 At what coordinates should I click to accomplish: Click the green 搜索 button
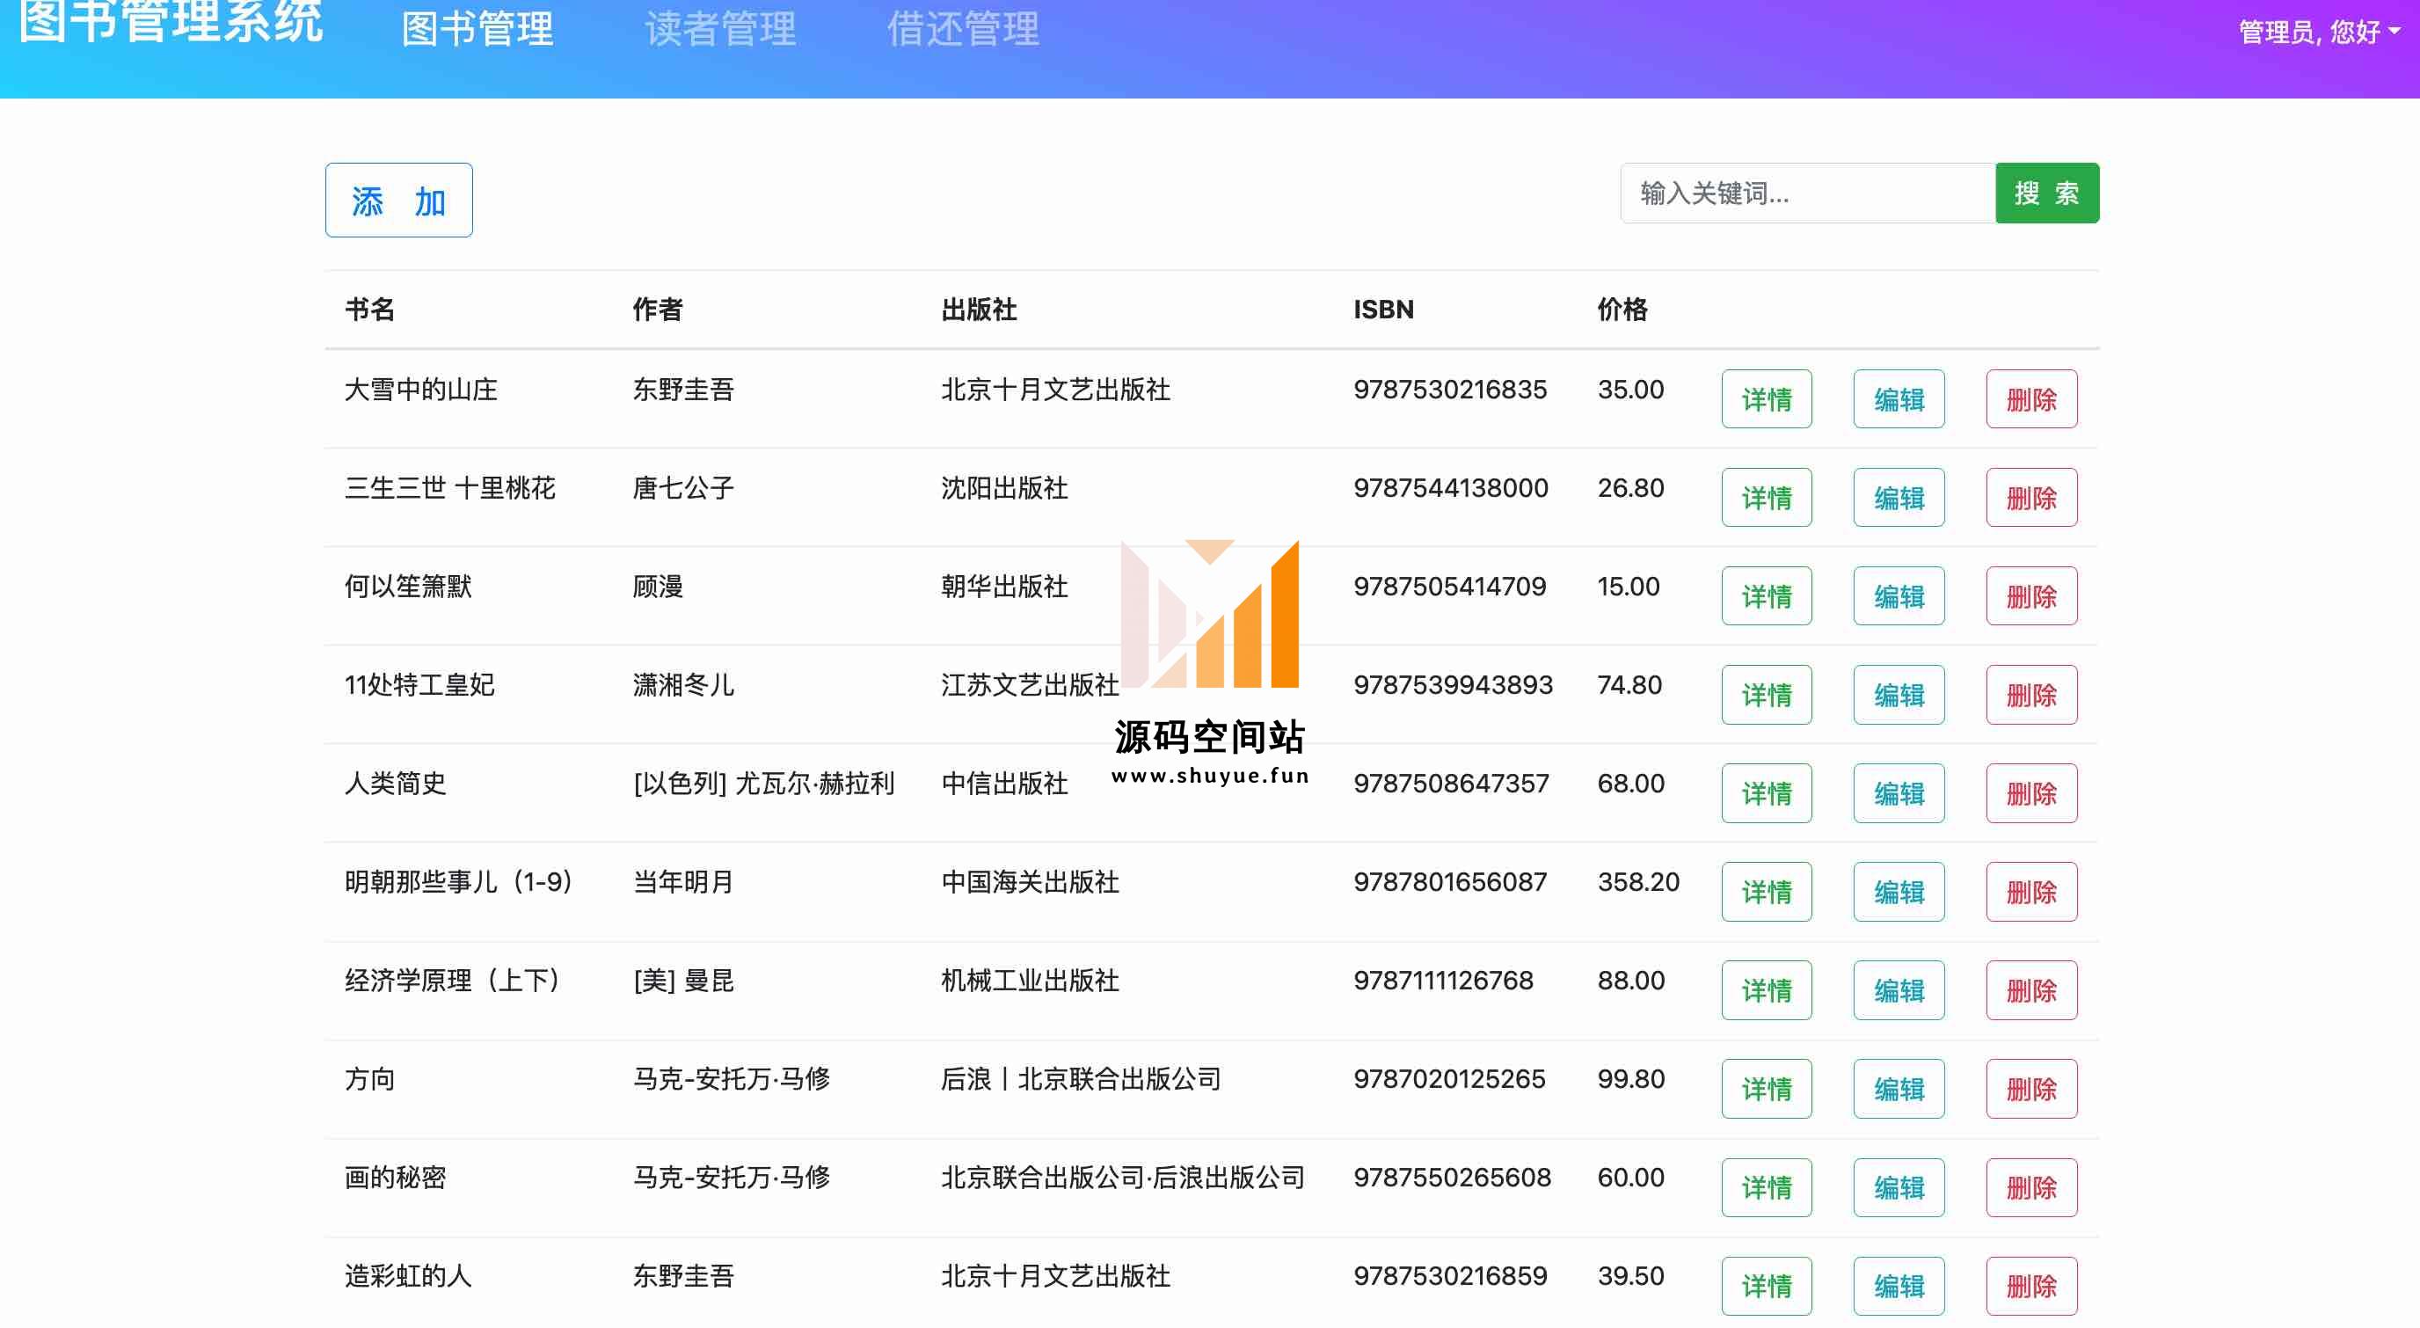point(2047,193)
